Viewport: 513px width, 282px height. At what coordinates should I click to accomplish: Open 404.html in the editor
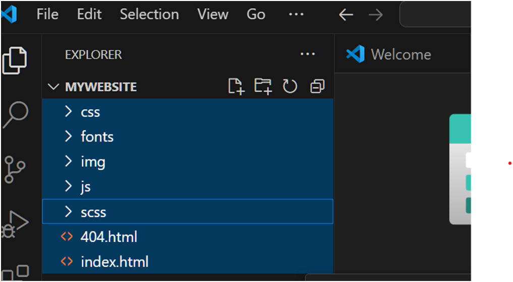pyautogui.click(x=188, y=237)
